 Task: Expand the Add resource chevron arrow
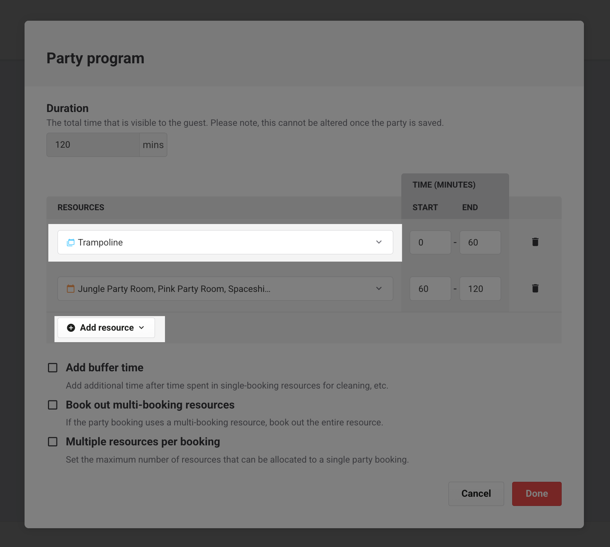coord(142,328)
